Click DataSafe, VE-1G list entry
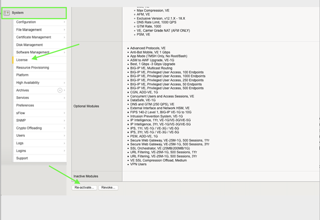This screenshot has width=320, height=220. click(x=143, y=100)
